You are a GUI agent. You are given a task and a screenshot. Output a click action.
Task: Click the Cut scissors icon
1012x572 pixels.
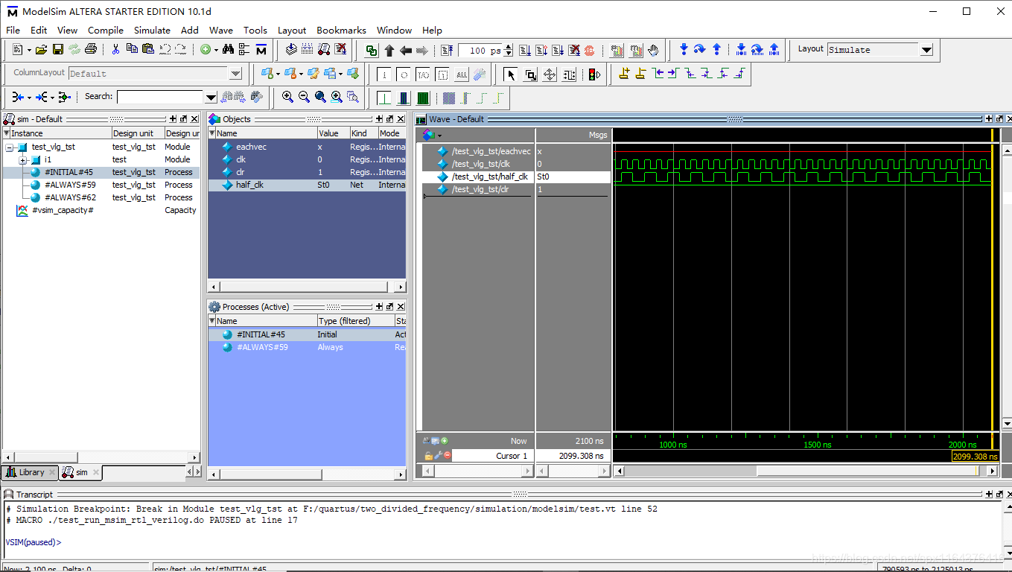coord(115,50)
